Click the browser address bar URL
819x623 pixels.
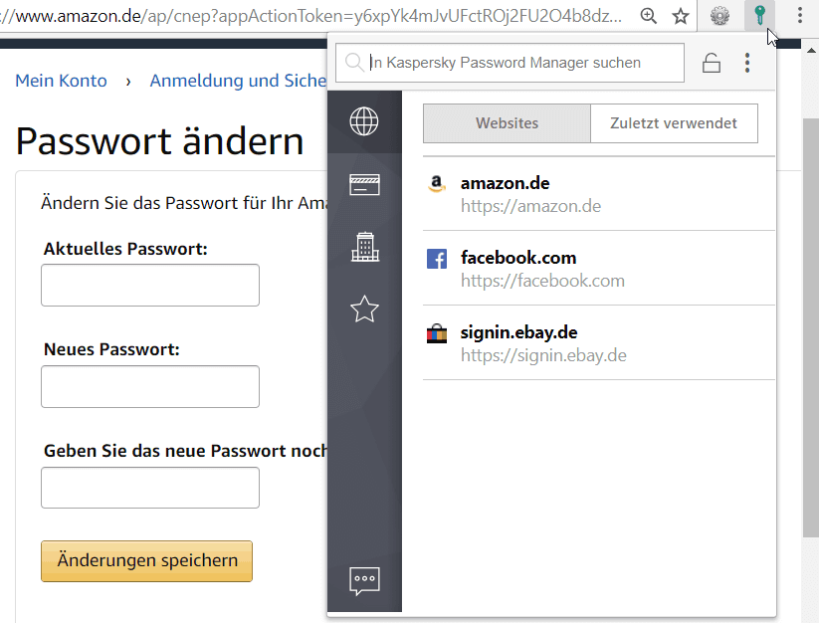(x=311, y=16)
